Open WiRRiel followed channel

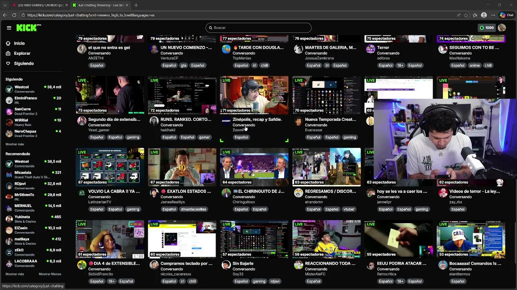(33, 122)
